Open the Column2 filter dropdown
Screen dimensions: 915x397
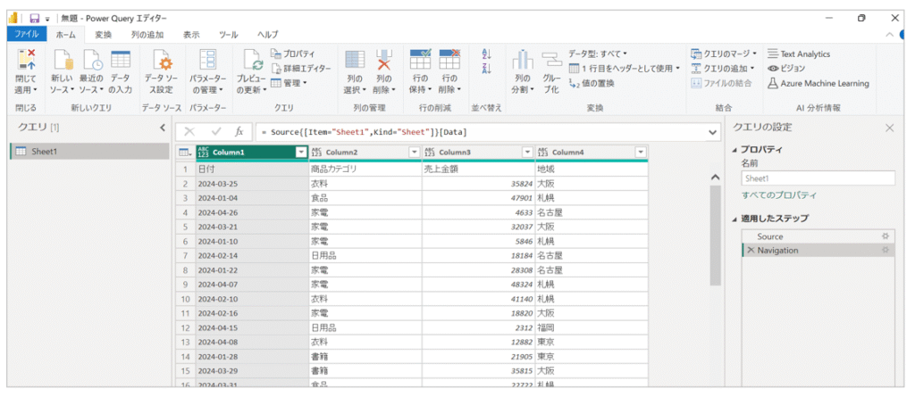pos(415,153)
